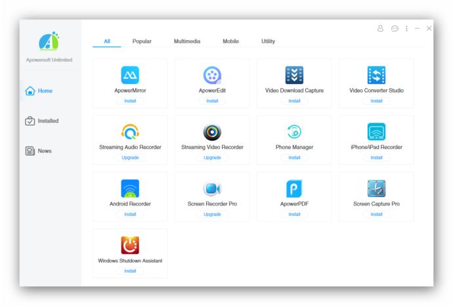Upgrade Screen Recorder Pro

(x=212, y=214)
